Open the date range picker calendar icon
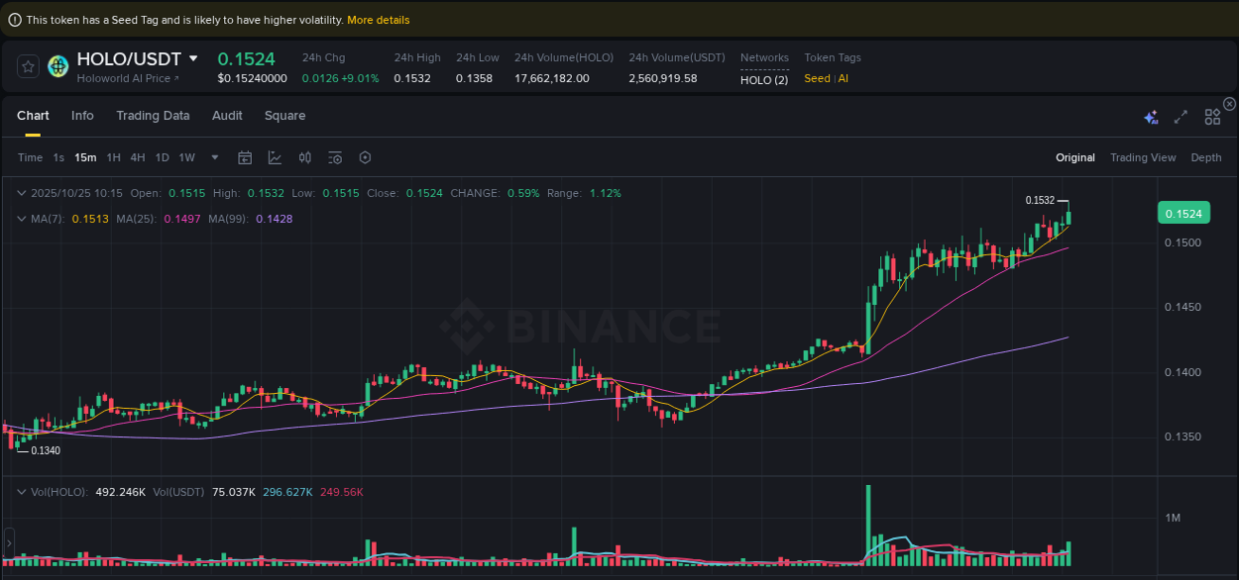The width and height of the screenshot is (1239, 580). [x=245, y=157]
